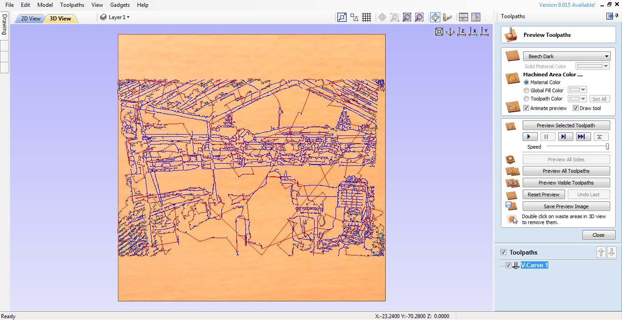Image resolution: width=622 pixels, height=320 pixels.
Task: Toggle the grid display icon
Action: [367, 17]
